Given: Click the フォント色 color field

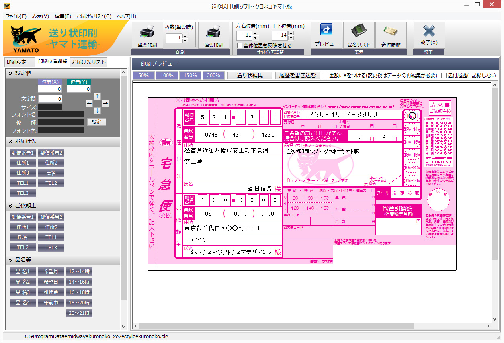Looking at the screenshot, I should click(x=61, y=131).
